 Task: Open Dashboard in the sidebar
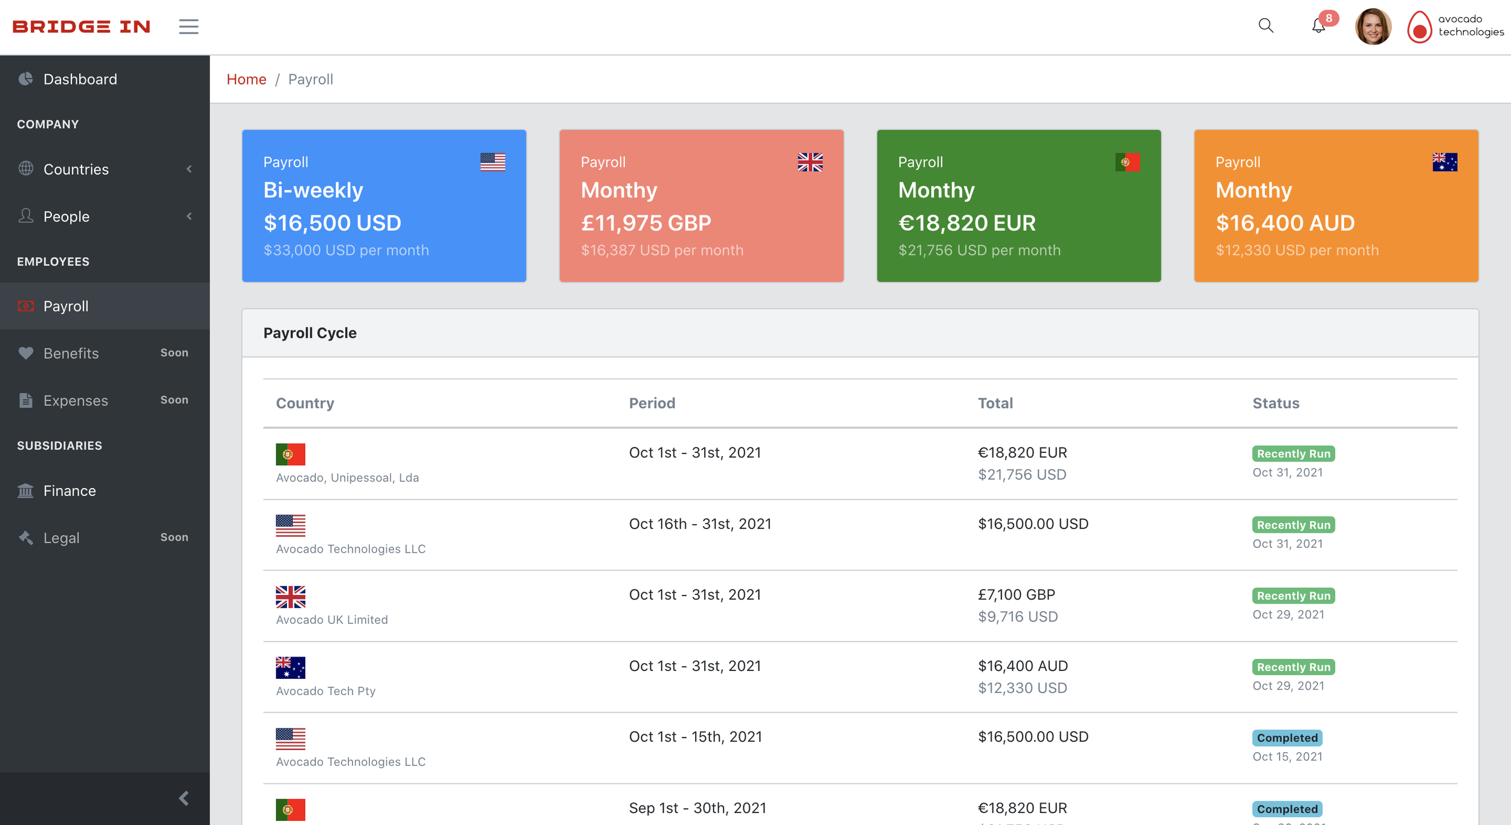(80, 79)
